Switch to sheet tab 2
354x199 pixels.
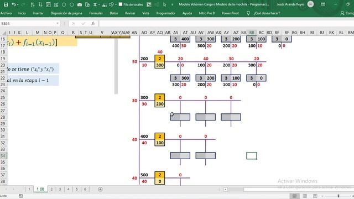tap(51, 189)
